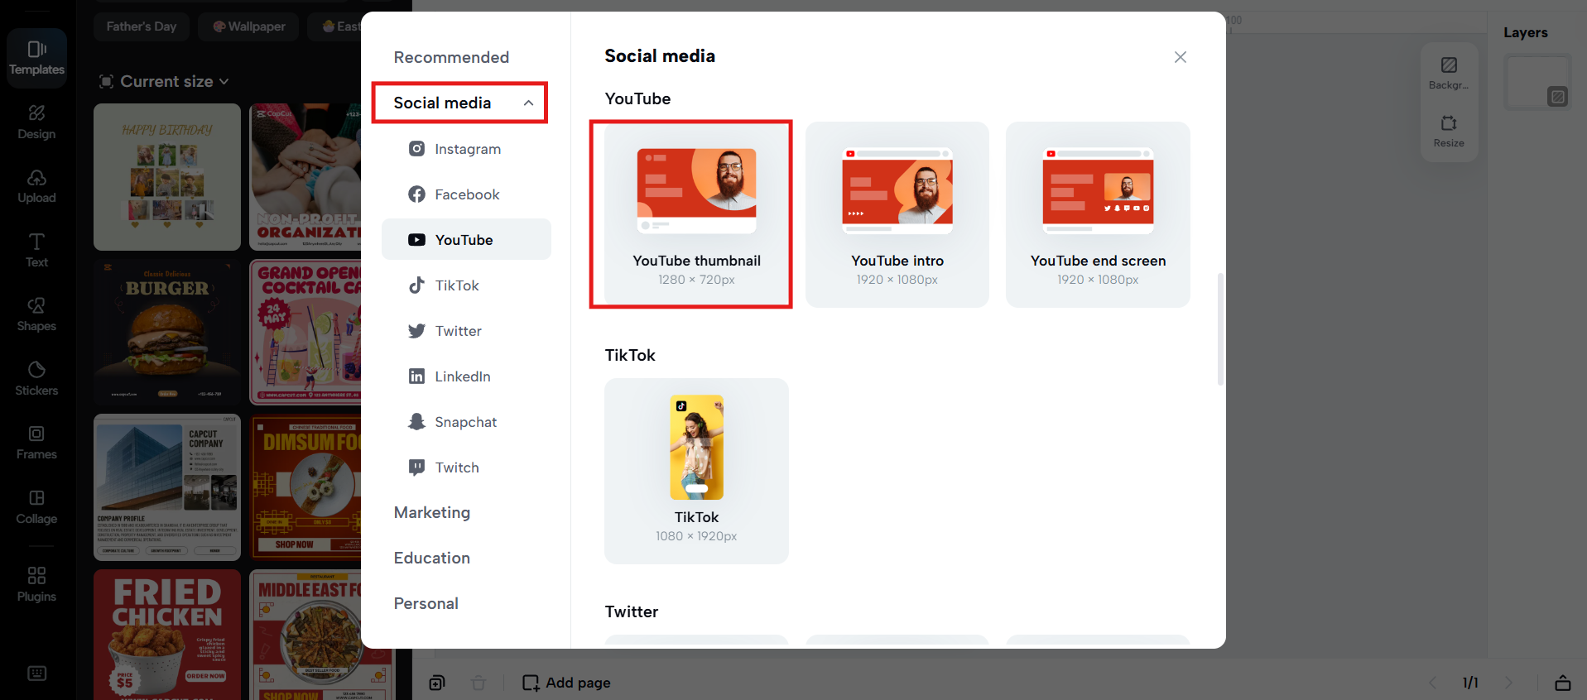
Task: Open the Capcut Company profile template
Action: point(167,487)
